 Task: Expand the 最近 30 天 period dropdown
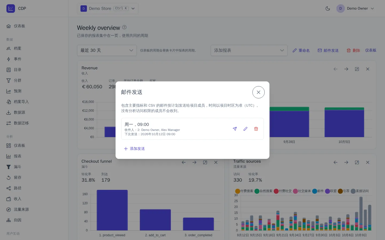[x=107, y=50]
